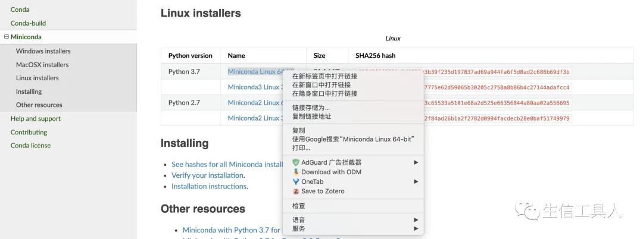Open Verify your installation link
Screen dimensions: 643x239
tap(208, 175)
